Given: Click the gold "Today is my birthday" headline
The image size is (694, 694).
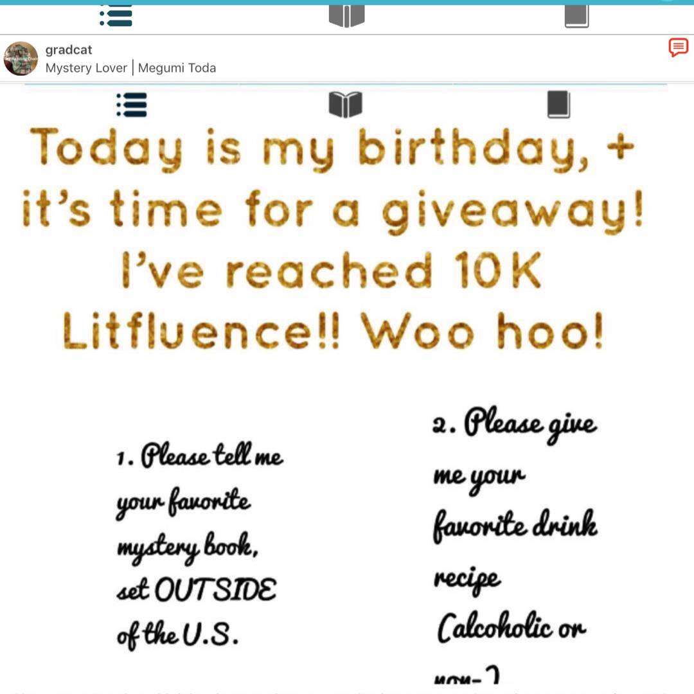Looking at the screenshot, I should point(332,150).
